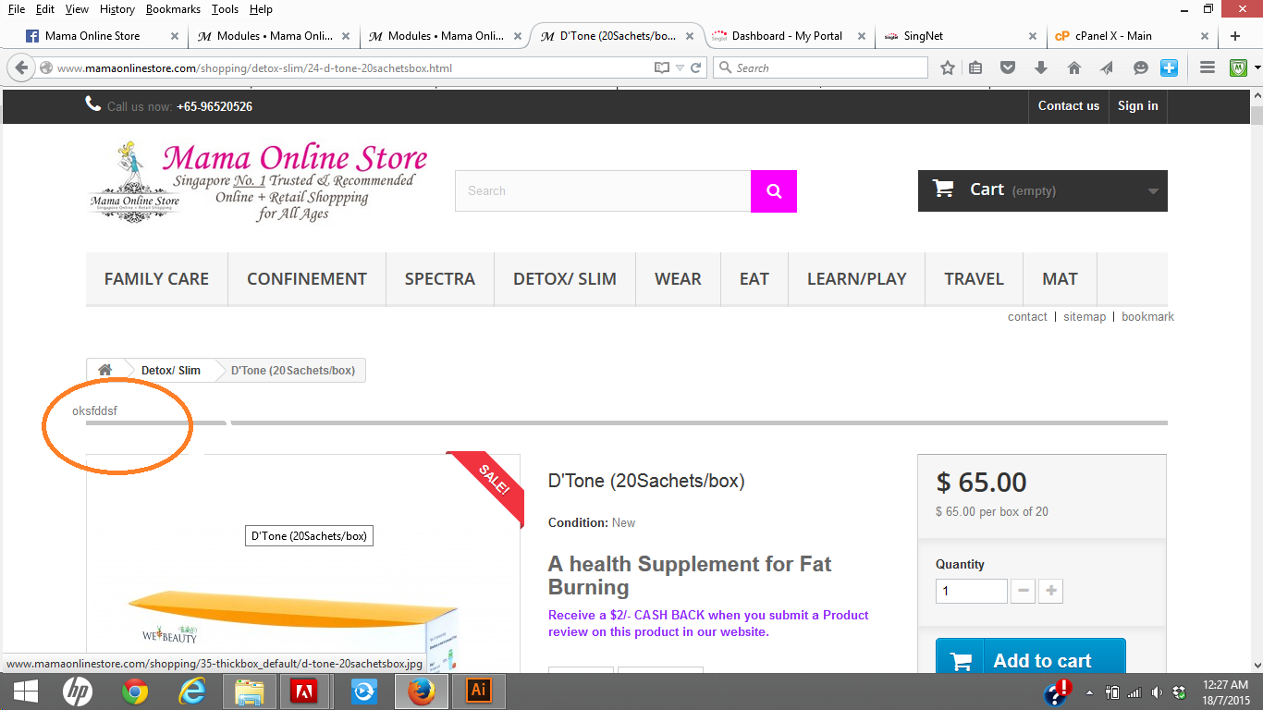Decrease quantity with the minus button
Viewport: 1263px width, 710px height.
(1023, 591)
